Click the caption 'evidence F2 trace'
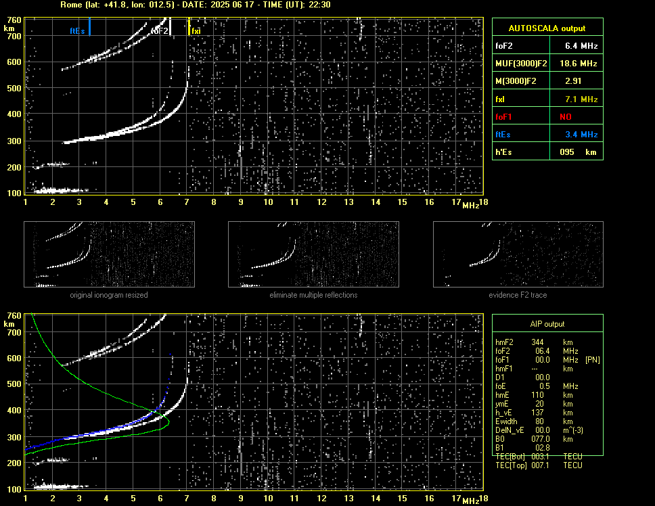The height and width of the screenshot is (506, 655). 518,295
